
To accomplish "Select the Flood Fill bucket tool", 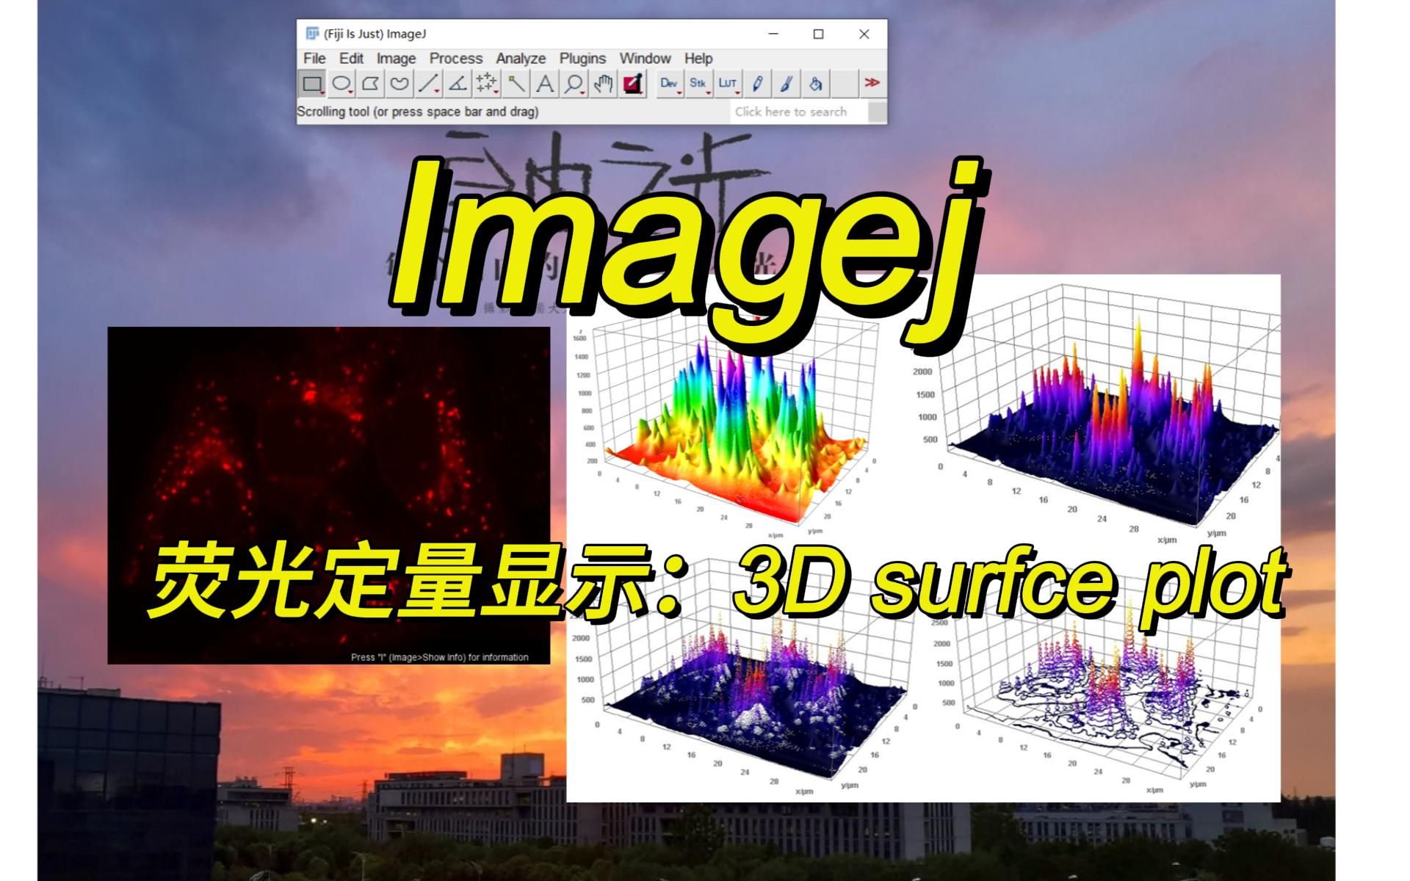I will 815,84.
